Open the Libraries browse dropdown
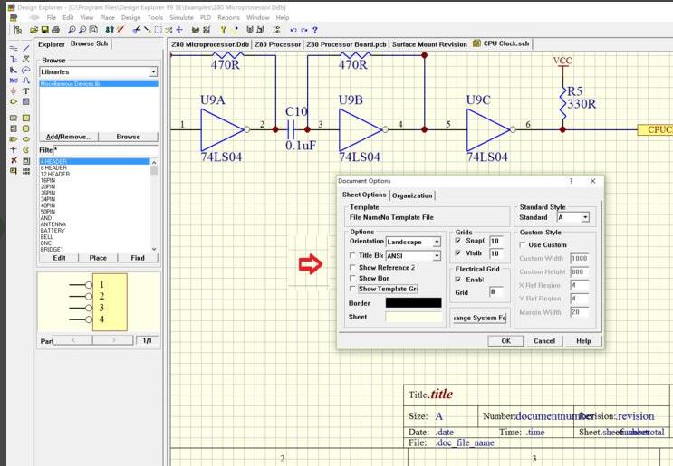This screenshot has width=673, height=466. [x=153, y=71]
